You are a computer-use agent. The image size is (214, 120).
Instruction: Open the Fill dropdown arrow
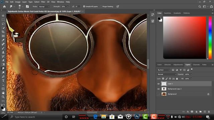(191, 79)
